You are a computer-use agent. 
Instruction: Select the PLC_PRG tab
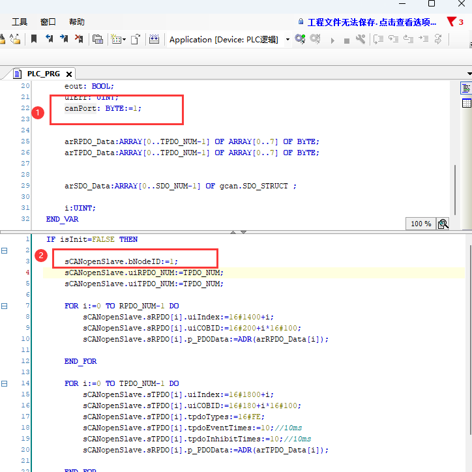click(43, 74)
